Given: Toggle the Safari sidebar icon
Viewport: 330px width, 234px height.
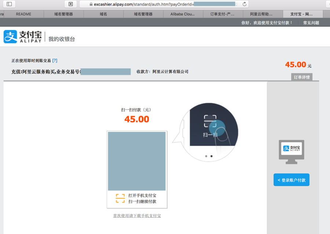Looking at the screenshot, I should [9, 4].
